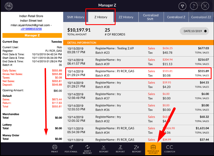
Task: Open the Centralized ZZ tab
Action: (201, 17)
